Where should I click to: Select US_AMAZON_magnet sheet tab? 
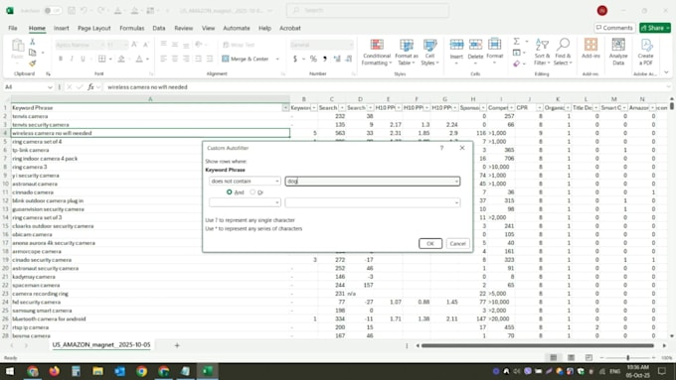coord(101,345)
